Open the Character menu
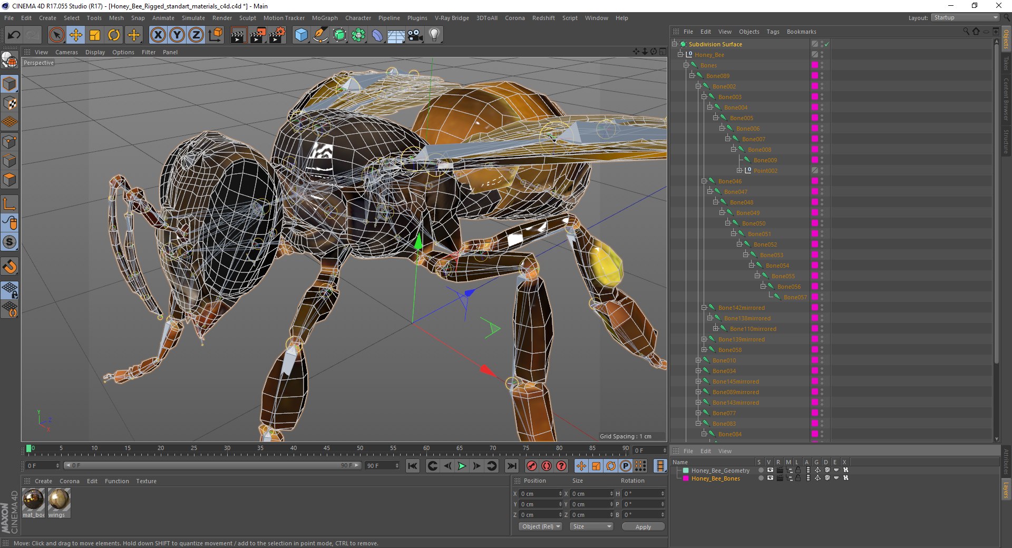 358,18
